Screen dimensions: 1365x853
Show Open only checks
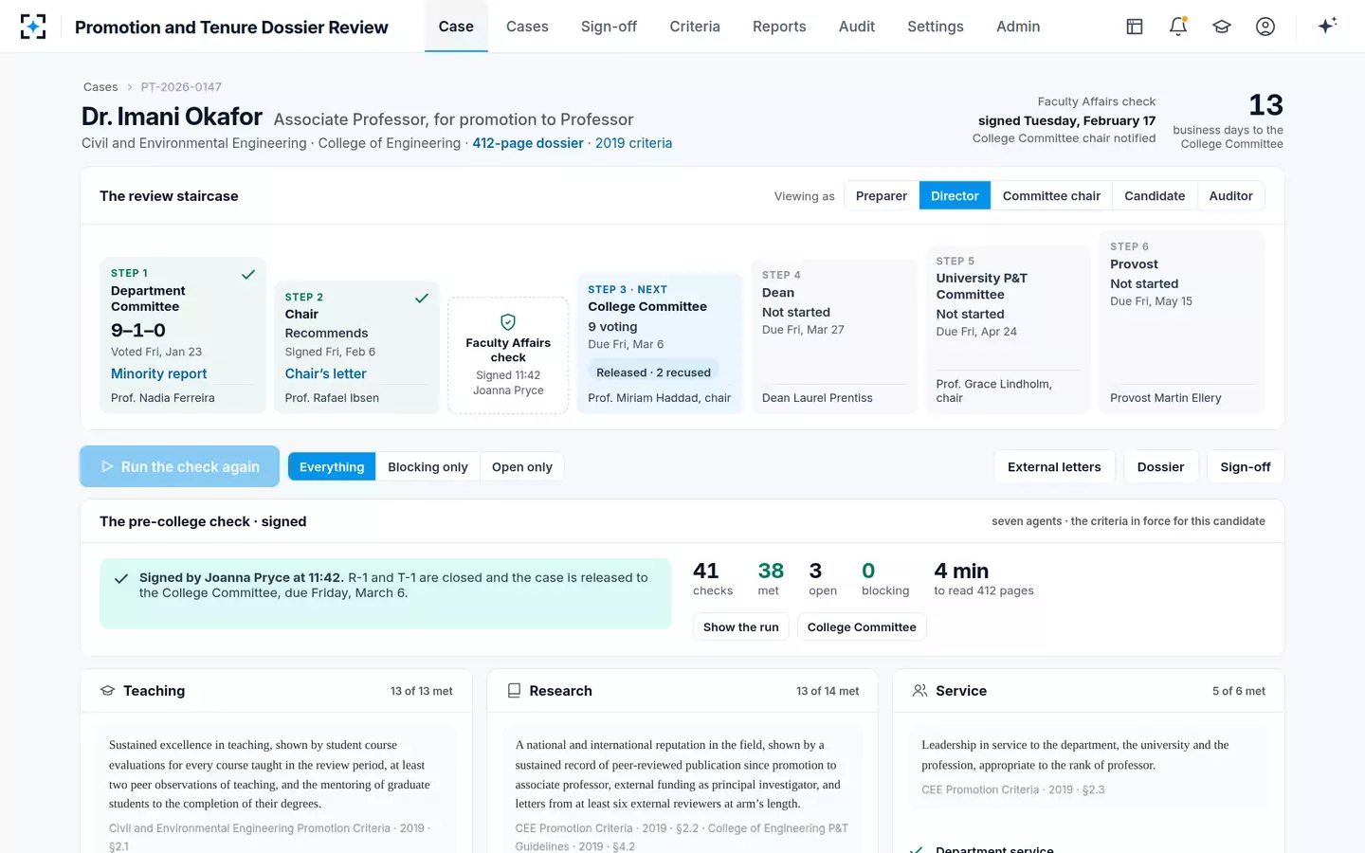522,467
